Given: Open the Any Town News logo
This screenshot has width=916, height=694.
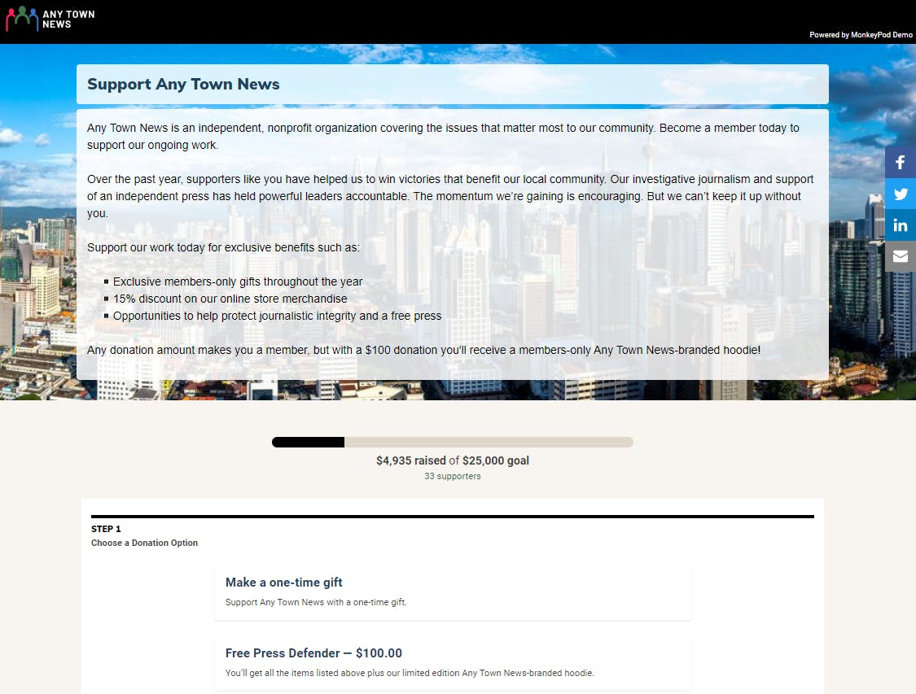Looking at the screenshot, I should tap(50, 19).
